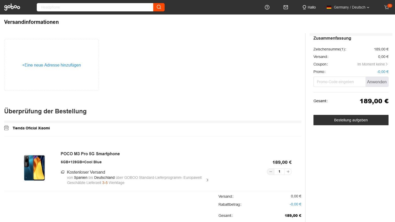Click Bestellung aufgeben button
The height and width of the screenshot is (222, 395).
(x=351, y=120)
